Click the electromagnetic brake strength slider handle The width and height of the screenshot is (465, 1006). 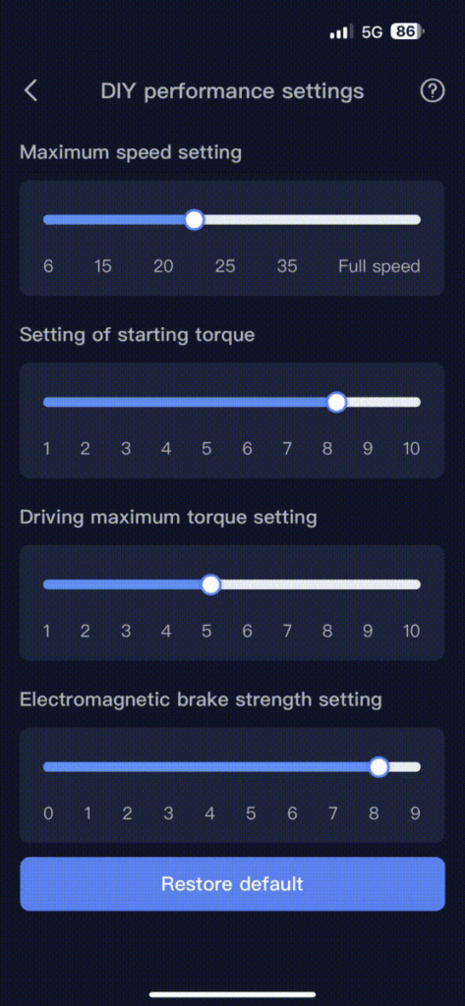click(379, 766)
